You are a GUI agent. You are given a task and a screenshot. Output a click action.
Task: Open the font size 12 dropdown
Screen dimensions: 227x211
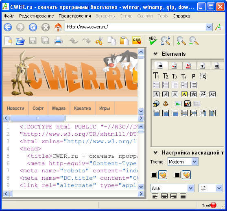(219, 188)
